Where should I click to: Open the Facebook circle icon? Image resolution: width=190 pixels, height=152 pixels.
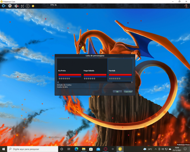tap(28, 6)
